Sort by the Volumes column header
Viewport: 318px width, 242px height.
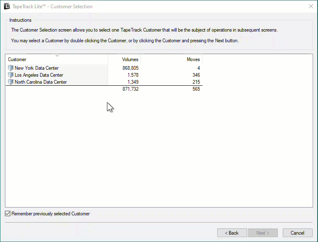point(124,59)
